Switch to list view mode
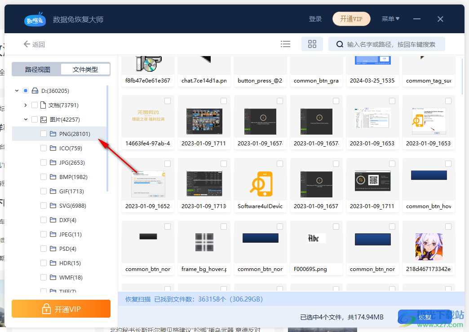 pyautogui.click(x=285, y=44)
